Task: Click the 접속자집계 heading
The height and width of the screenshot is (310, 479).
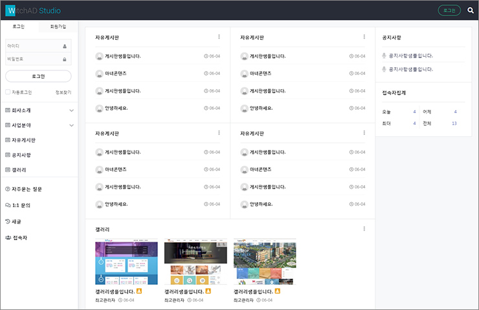Action: [x=394, y=92]
